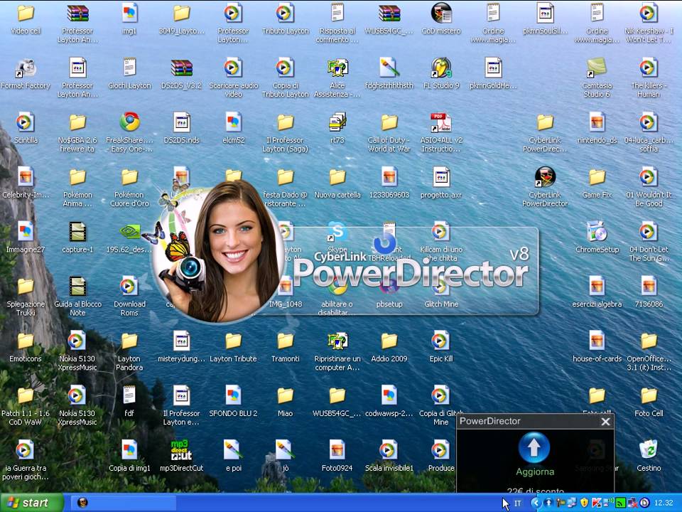Open the Format Factory shortcut

[x=26, y=68]
